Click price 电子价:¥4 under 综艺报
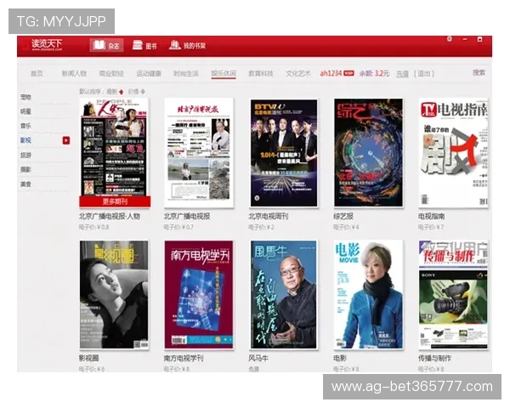The width and height of the screenshot is (510, 408). click(x=346, y=227)
